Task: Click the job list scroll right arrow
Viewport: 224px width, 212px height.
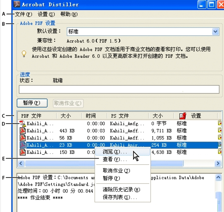Action: 218,163
